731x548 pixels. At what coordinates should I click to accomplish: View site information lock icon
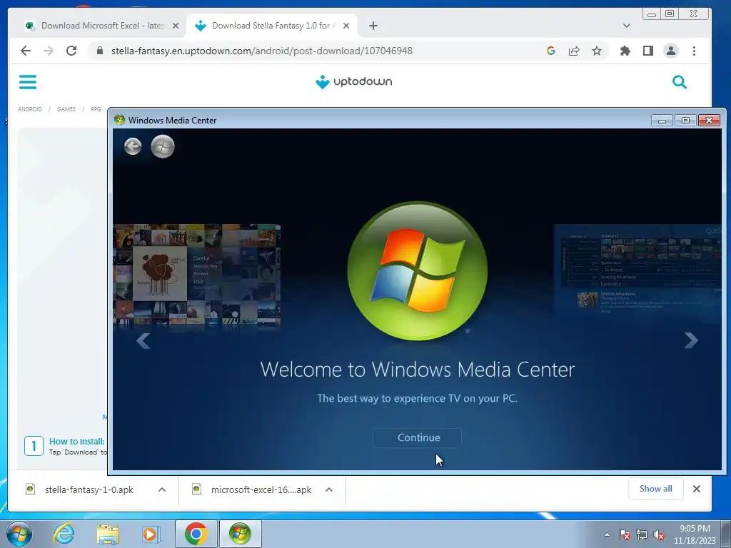100,51
